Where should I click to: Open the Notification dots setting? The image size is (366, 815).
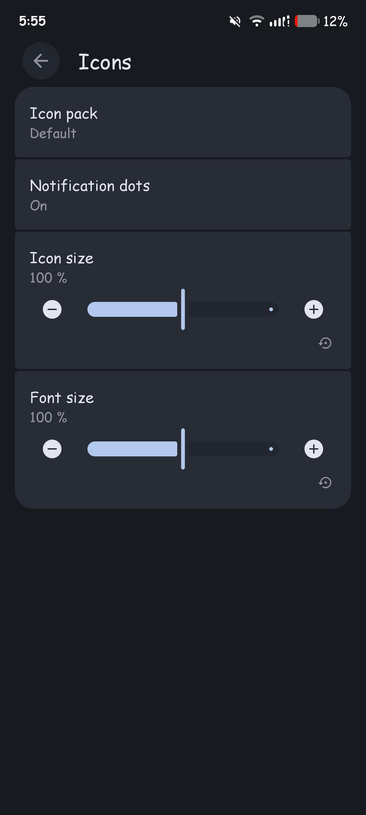click(183, 195)
